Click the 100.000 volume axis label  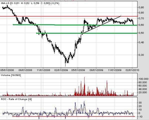point(143,79)
